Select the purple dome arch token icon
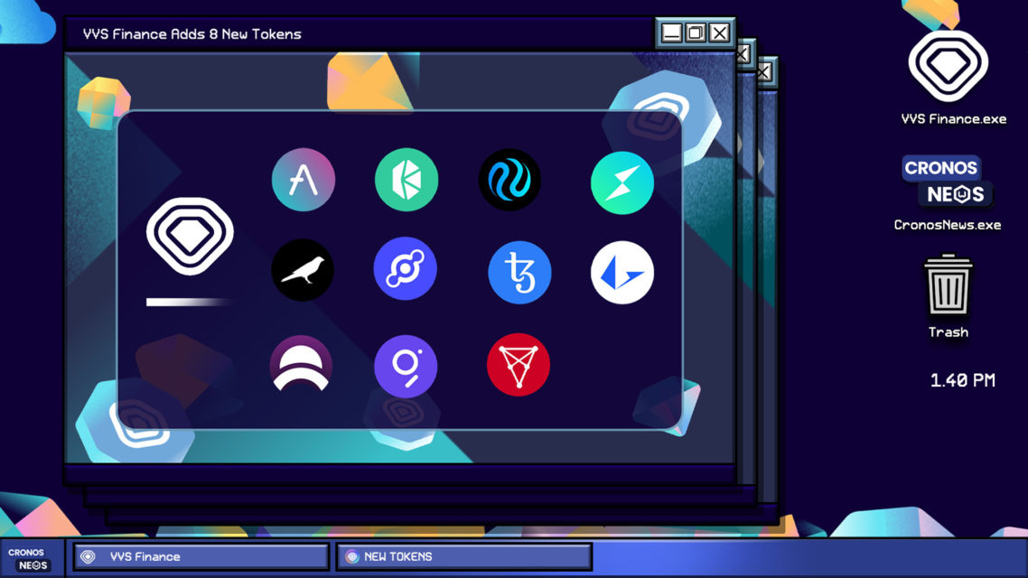The image size is (1028, 578). (x=301, y=364)
